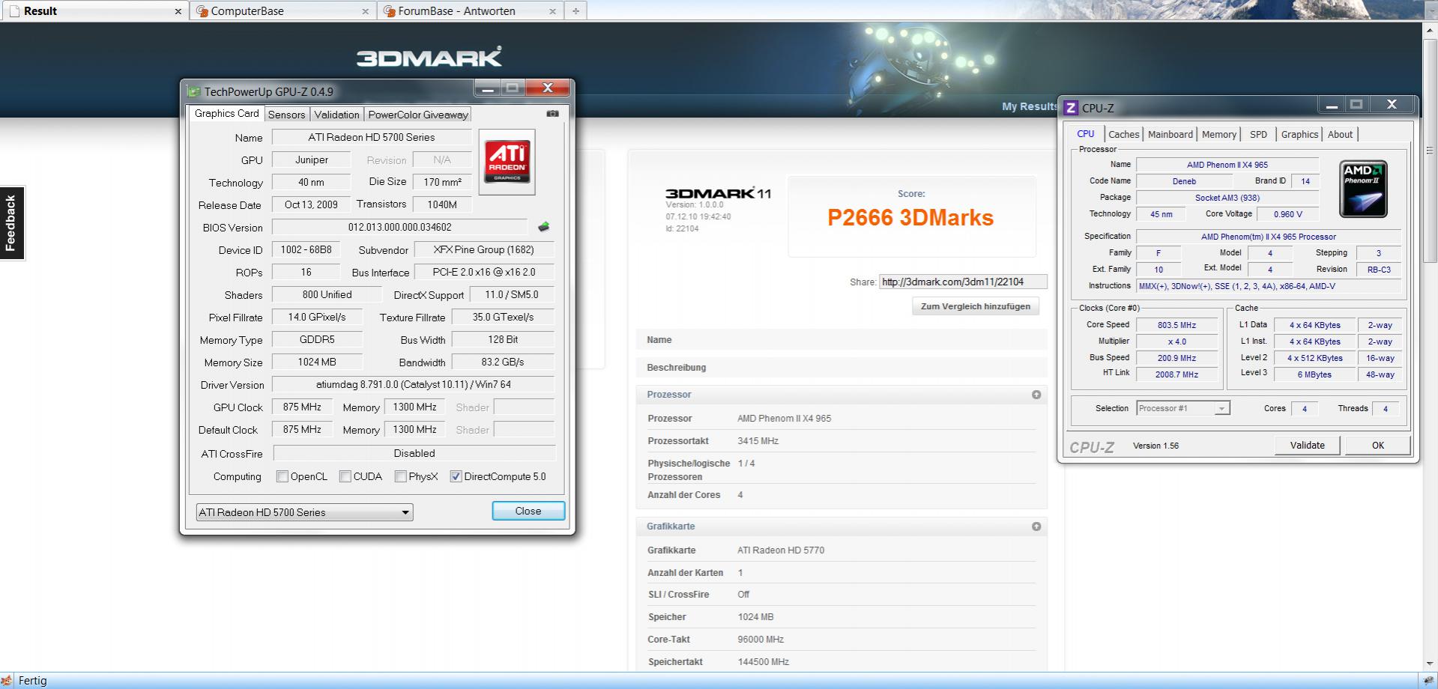
Task: Close the ComputerBase browser tab
Action: [x=365, y=11]
